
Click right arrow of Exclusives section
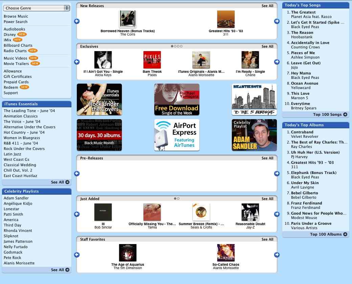tap(277, 62)
